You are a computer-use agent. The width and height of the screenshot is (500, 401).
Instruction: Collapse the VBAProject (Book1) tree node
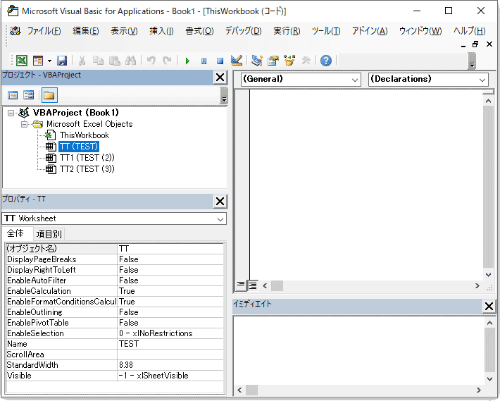coord(11,113)
